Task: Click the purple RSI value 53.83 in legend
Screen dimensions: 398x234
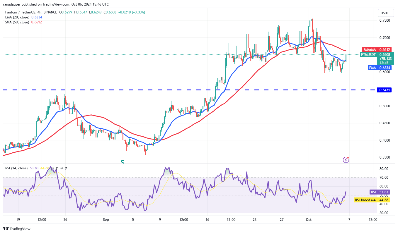Action: coord(34,168)
